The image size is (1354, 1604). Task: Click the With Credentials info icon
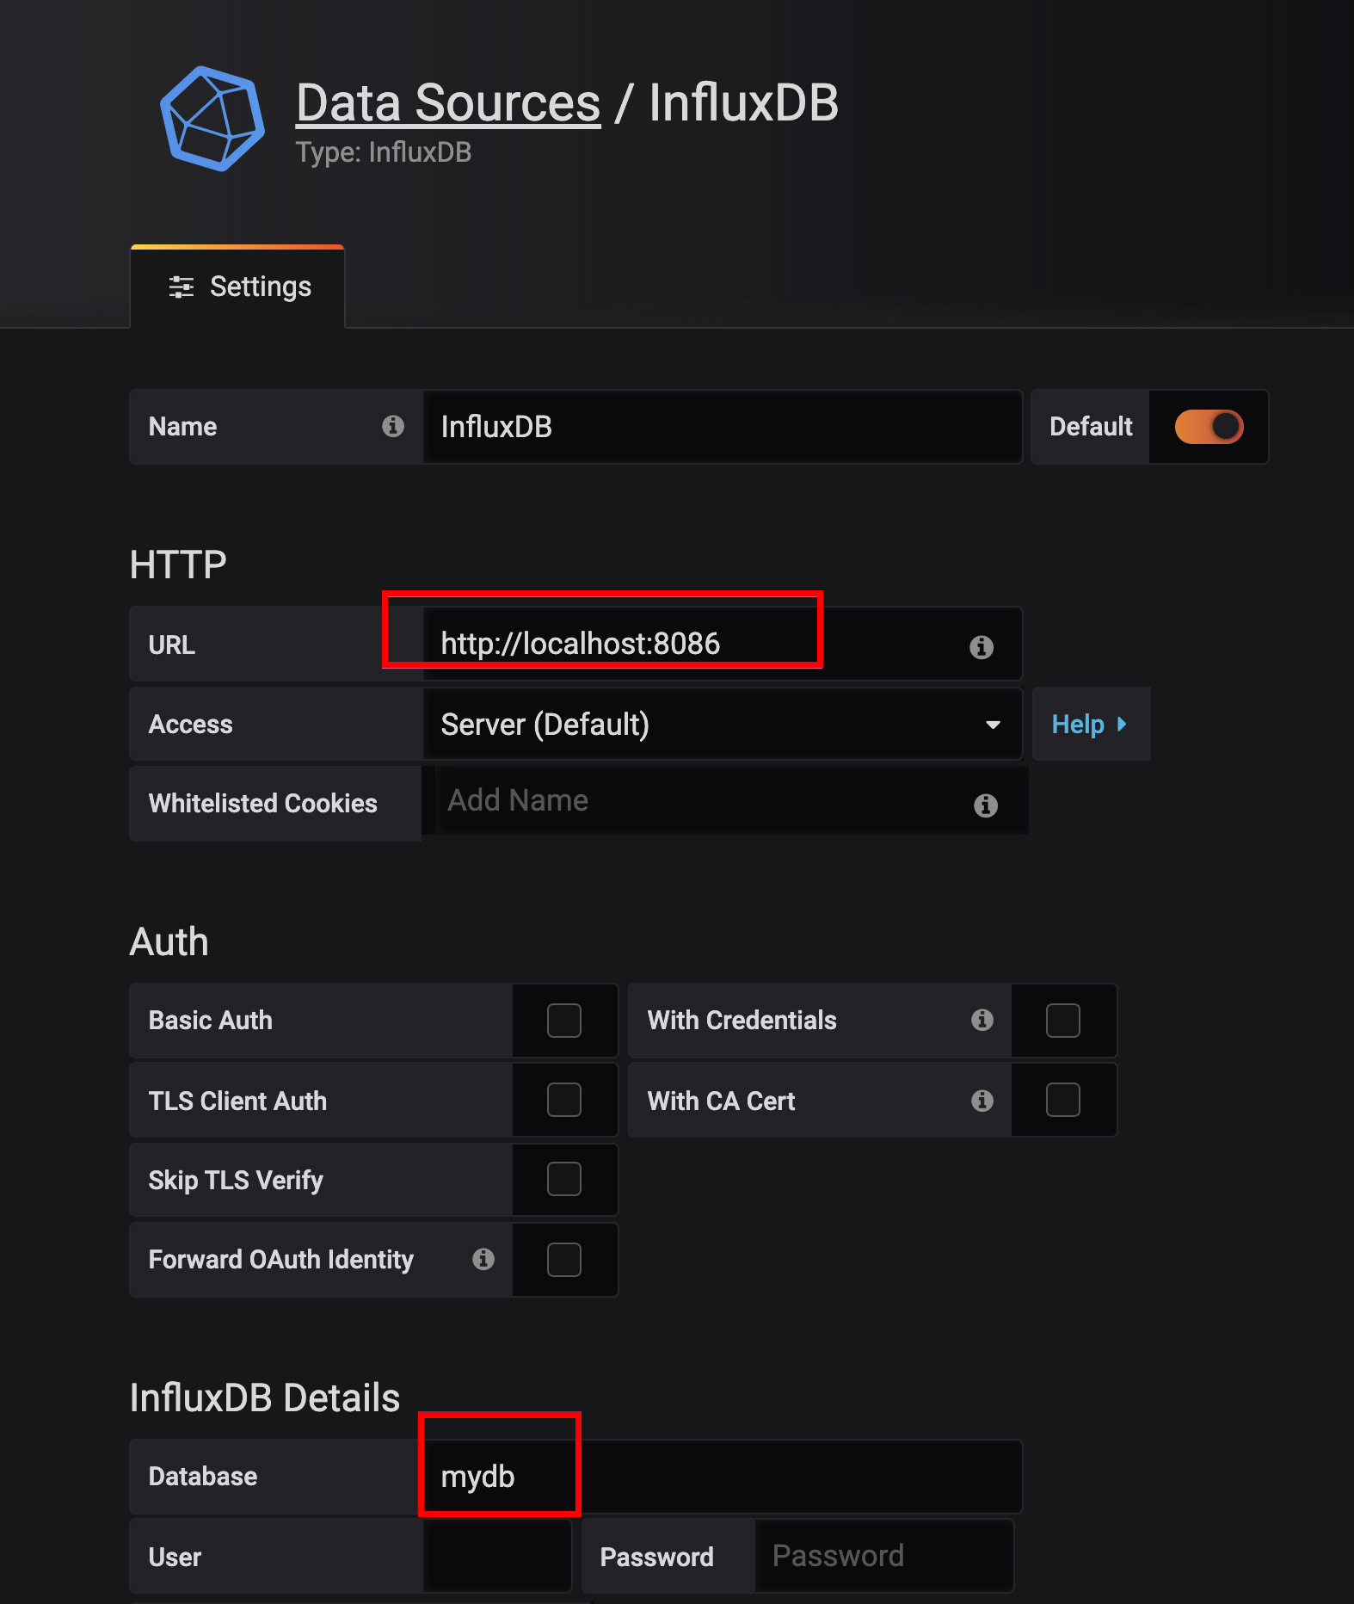pyautogui.click(x=982, y=1020)
